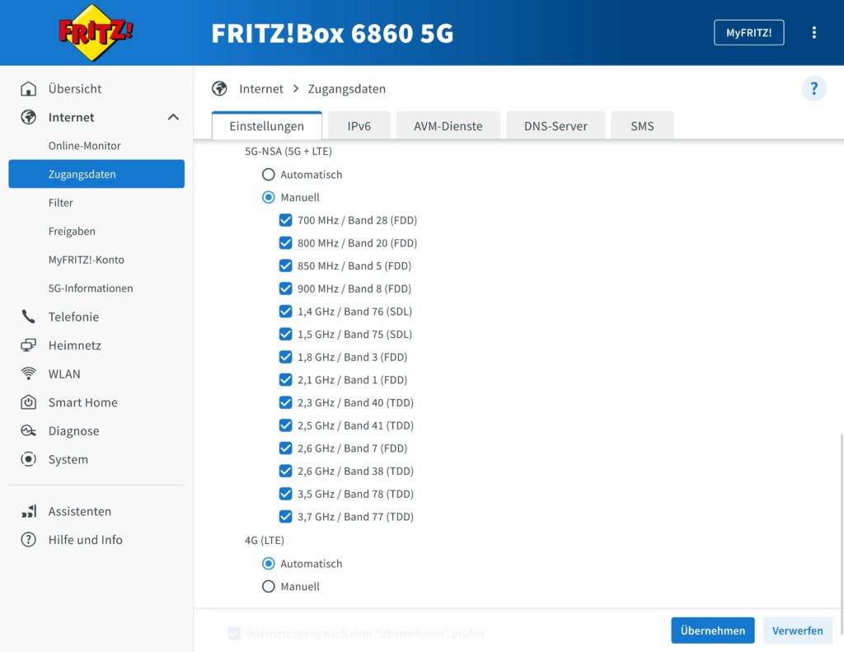Open MyFRITZ! from the header

(748, 32)
